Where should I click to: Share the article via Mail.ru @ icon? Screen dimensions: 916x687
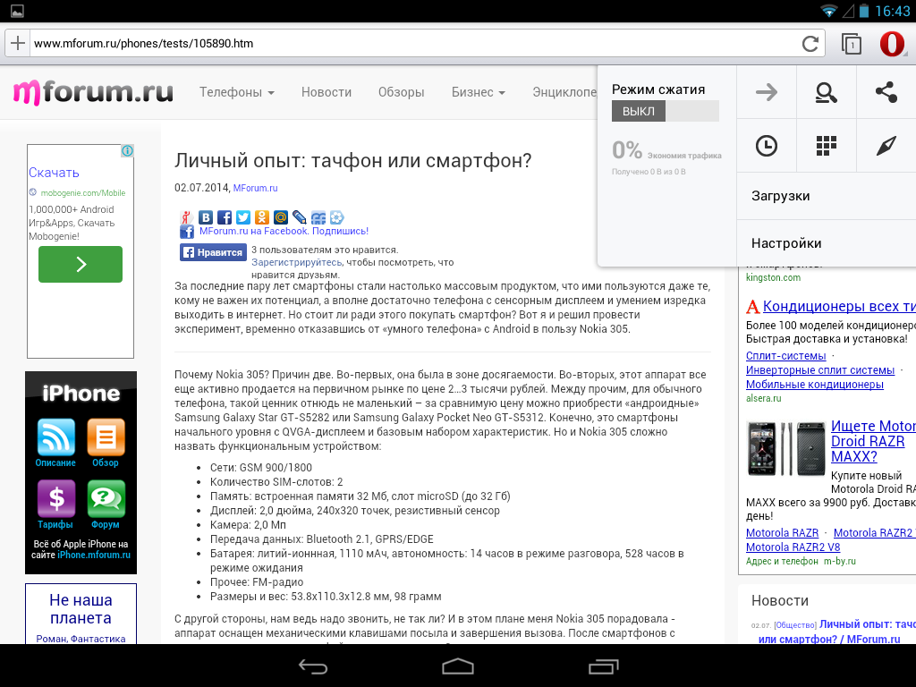click(x=280, y=217)
